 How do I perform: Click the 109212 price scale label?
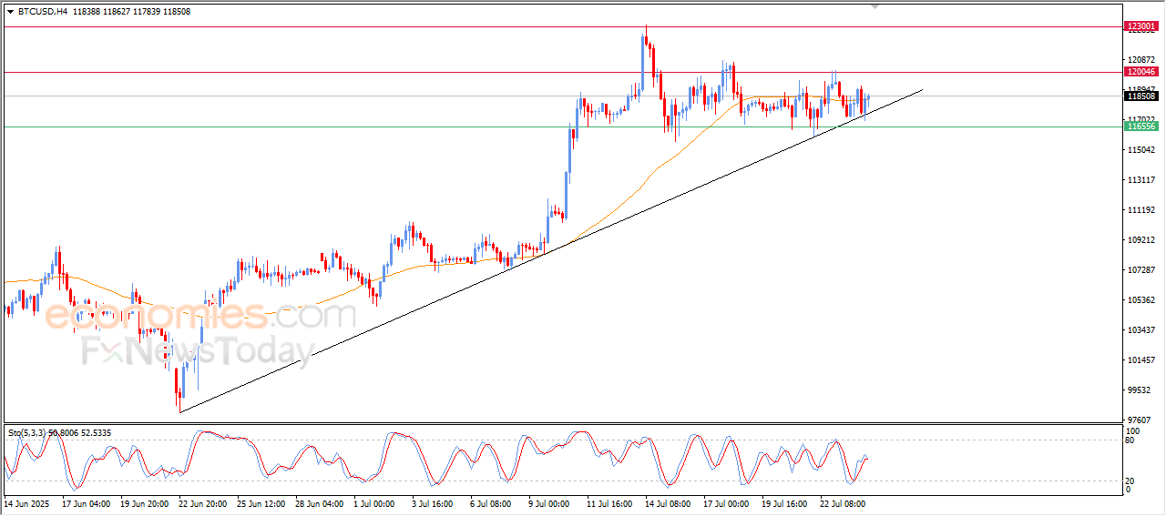click(1141, 240)
